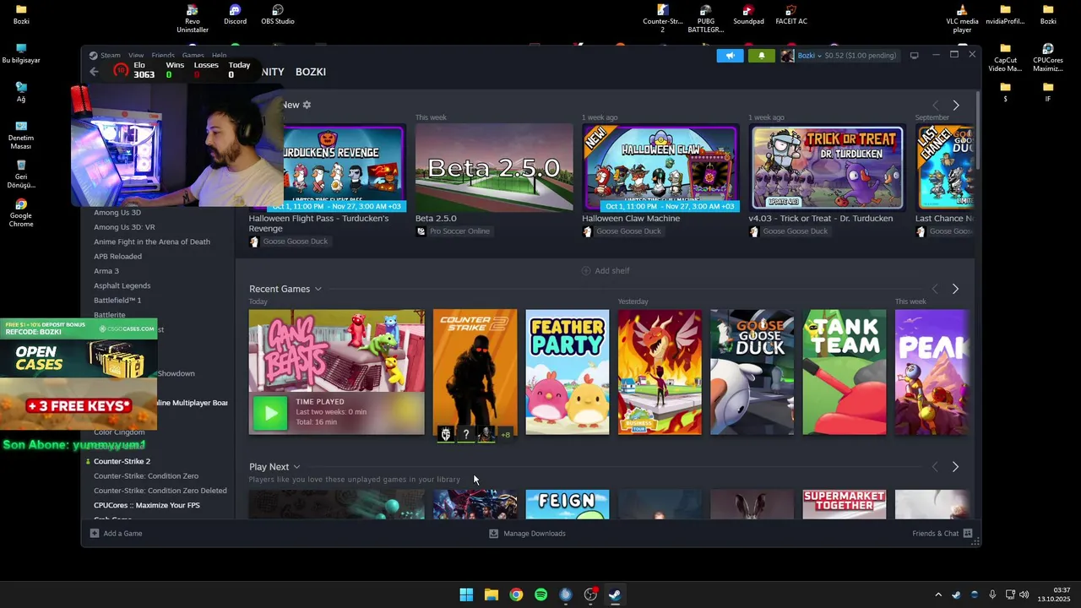The image size is (1081, 608).
Task: Click the Bozki profile avatar in Steam header
Action: tap(787, 56)
